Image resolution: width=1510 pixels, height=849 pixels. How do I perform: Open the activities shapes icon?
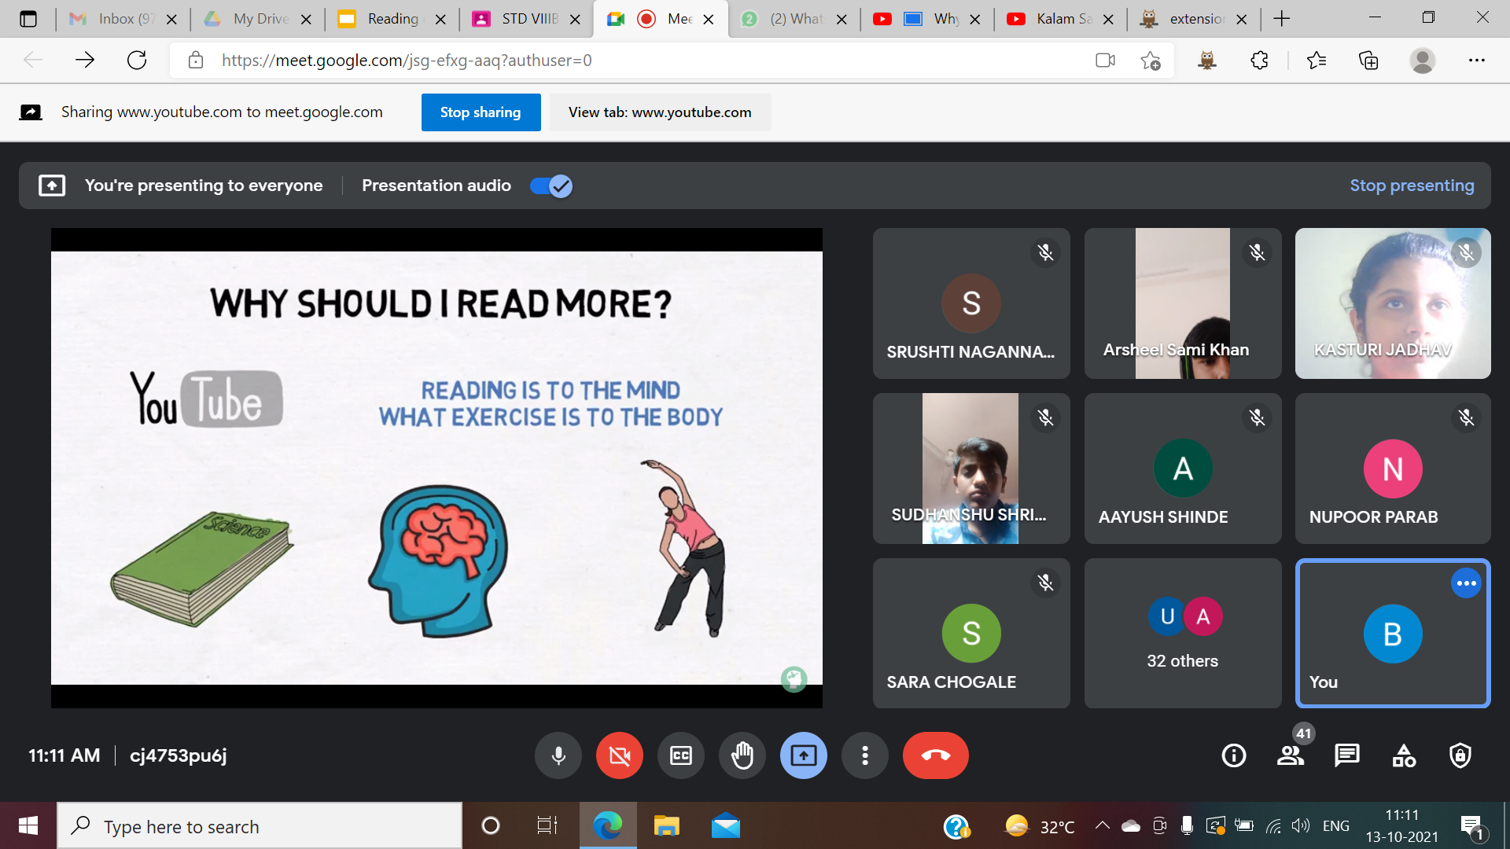click(x=1404, y=755)
